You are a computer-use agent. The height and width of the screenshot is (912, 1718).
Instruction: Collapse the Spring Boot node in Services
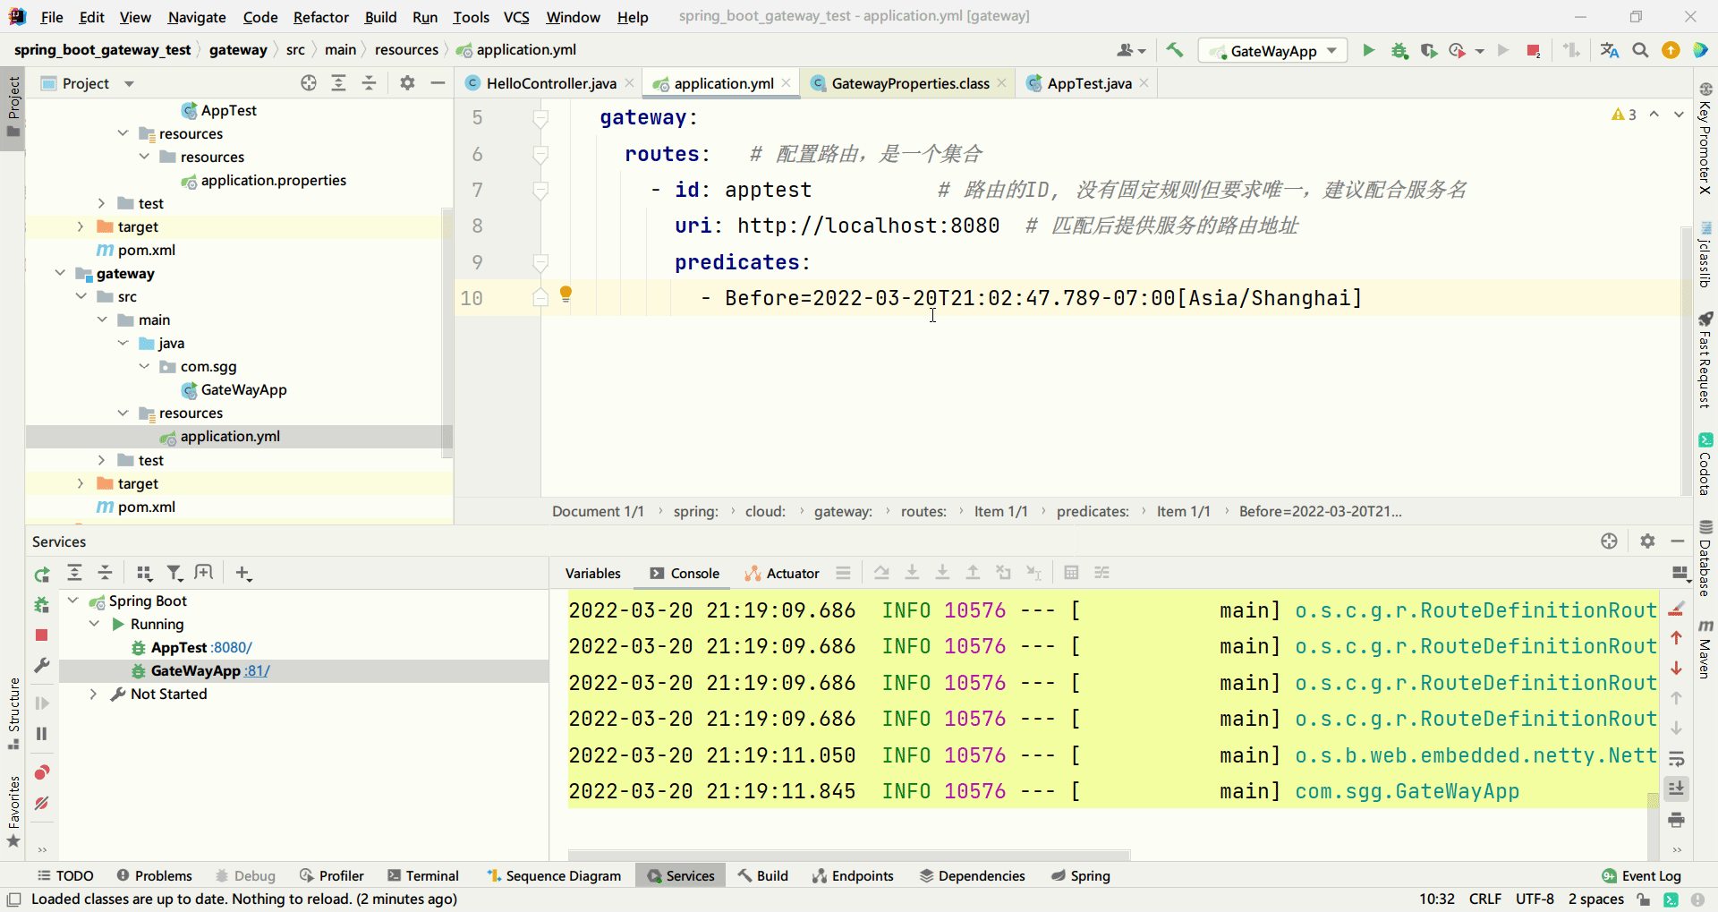[x=73, y=601]
